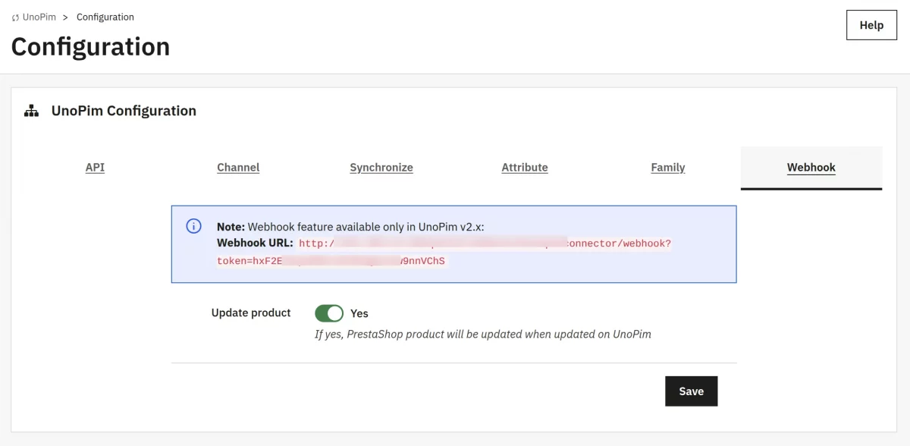Image resolution: width=910 pixels, height=446 pixels.
Task: Click the UnoPim Configuration hierarchy icon
Action: tap(31, 111)
